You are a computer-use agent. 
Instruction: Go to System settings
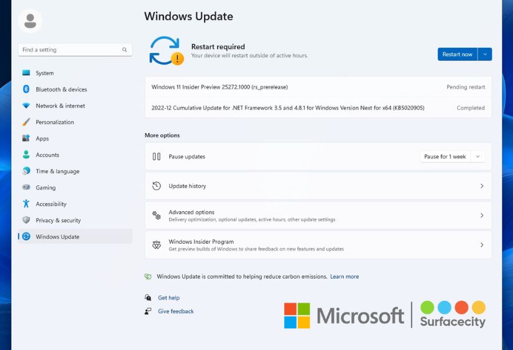[44, 73]
